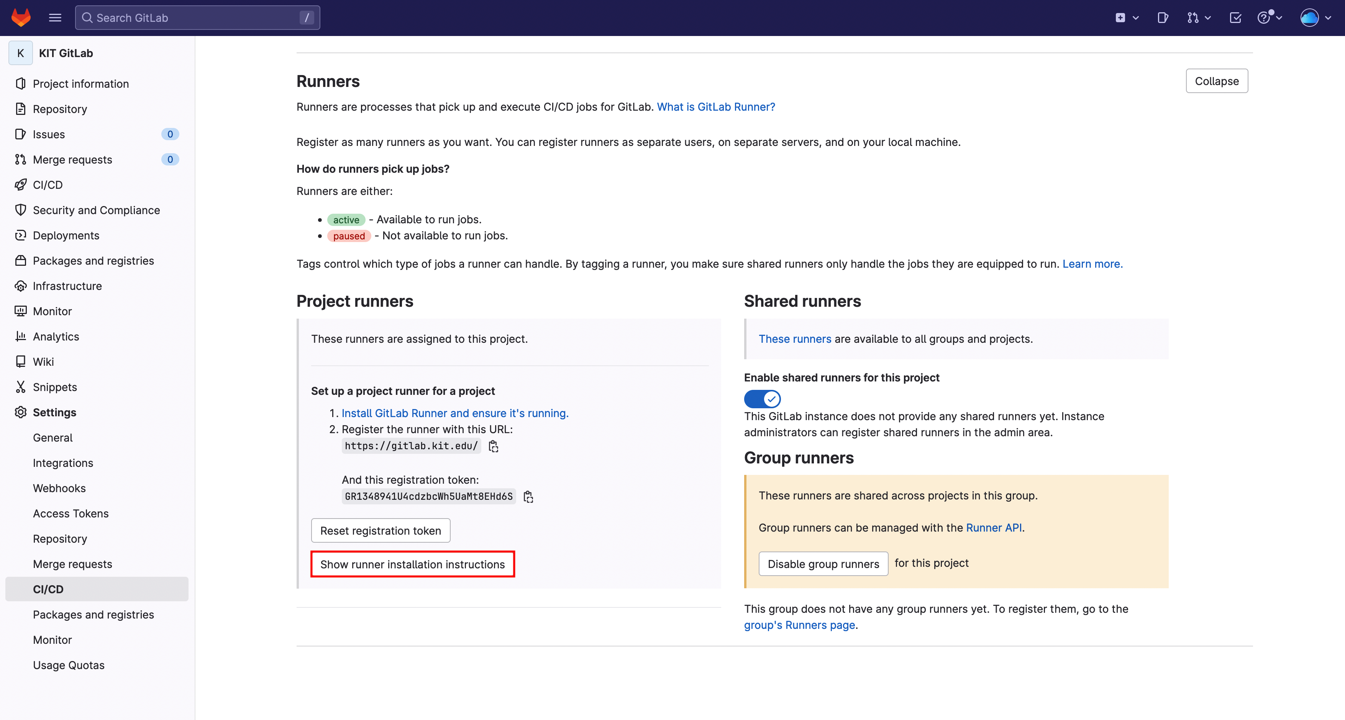This screenshot has height=720, width=1345.
Task: Switch to the General settings tab
Action: click(53, 437)
